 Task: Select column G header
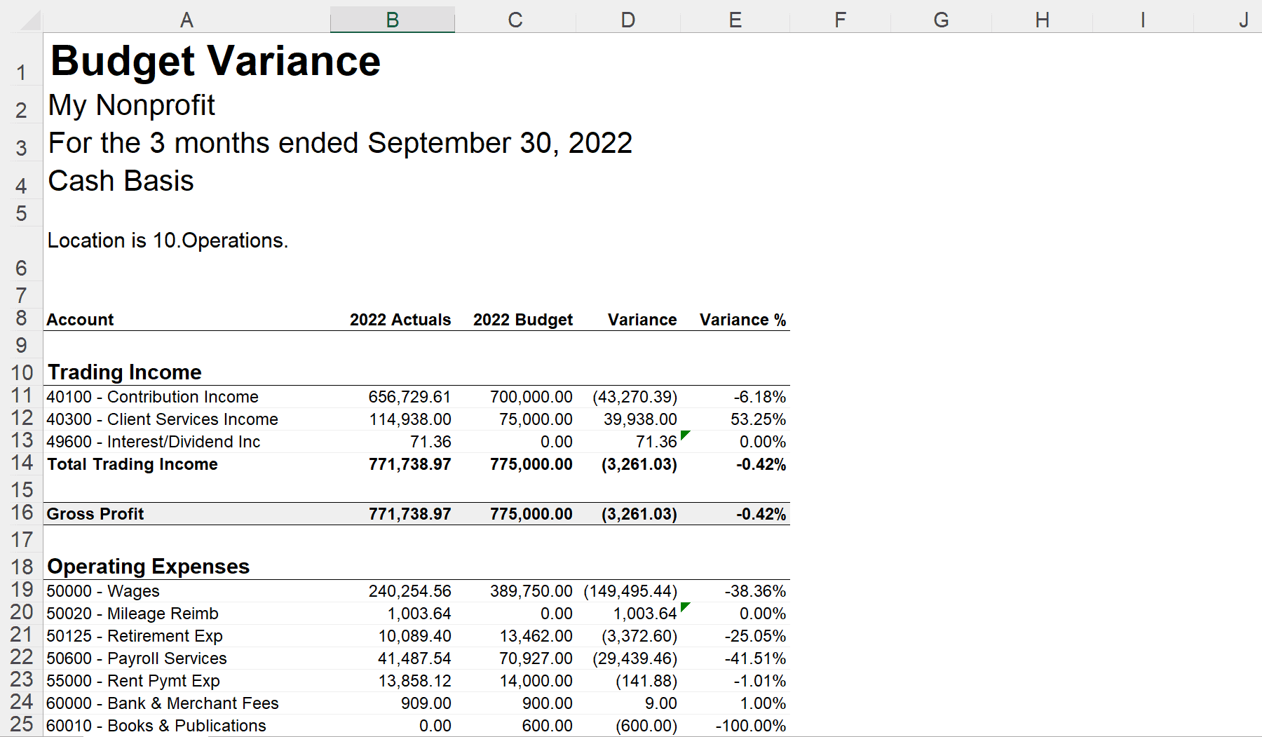point(941,20)
